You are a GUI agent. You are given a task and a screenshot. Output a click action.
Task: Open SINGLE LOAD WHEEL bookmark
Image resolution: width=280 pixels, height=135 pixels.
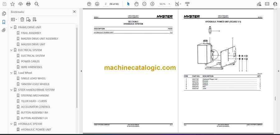click(x=33, y=79)
